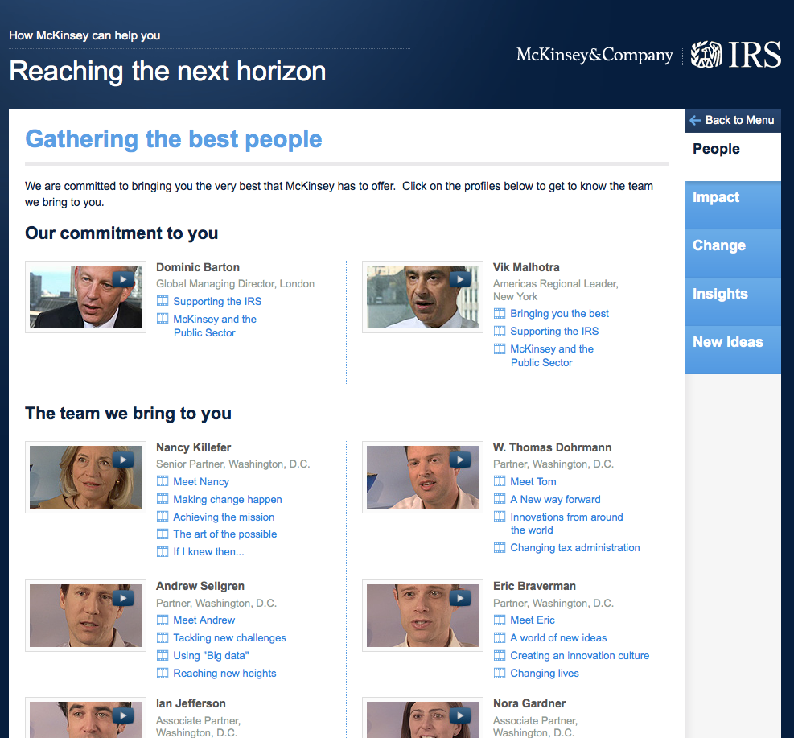
Task: Watch 'Meet Eric' clip link
Action: (x=533, y=620)
